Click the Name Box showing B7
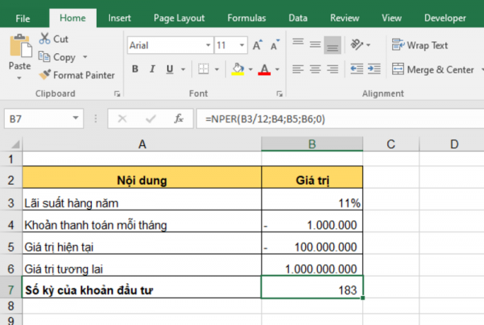The width and height of the screenshot is (484, 325). tap(40, 119)
